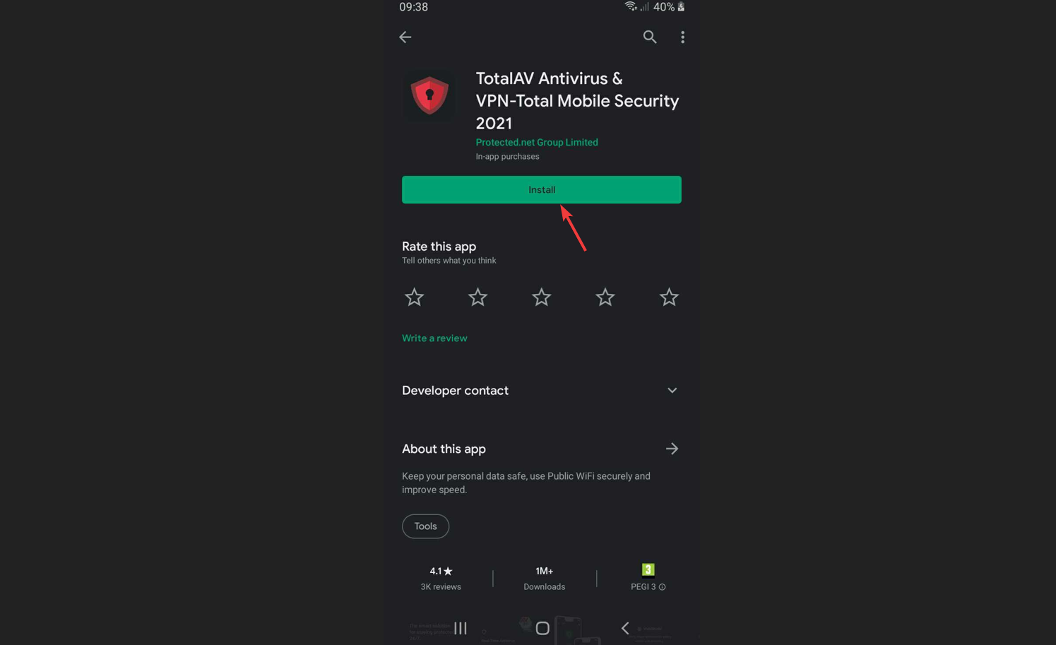Tap the Android home button
Screen dimensions: 1056x645
[x=542, y=628]
